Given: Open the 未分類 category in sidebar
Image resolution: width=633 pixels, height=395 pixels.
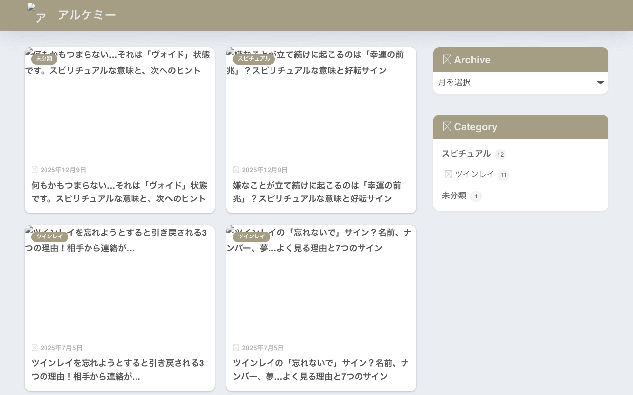Looking at the screenshot, I should click(454, 196).
